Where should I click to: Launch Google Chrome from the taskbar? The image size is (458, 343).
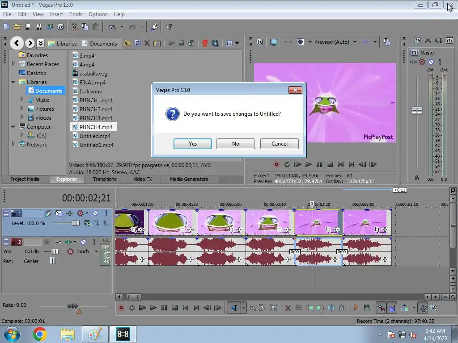[40, 334]
